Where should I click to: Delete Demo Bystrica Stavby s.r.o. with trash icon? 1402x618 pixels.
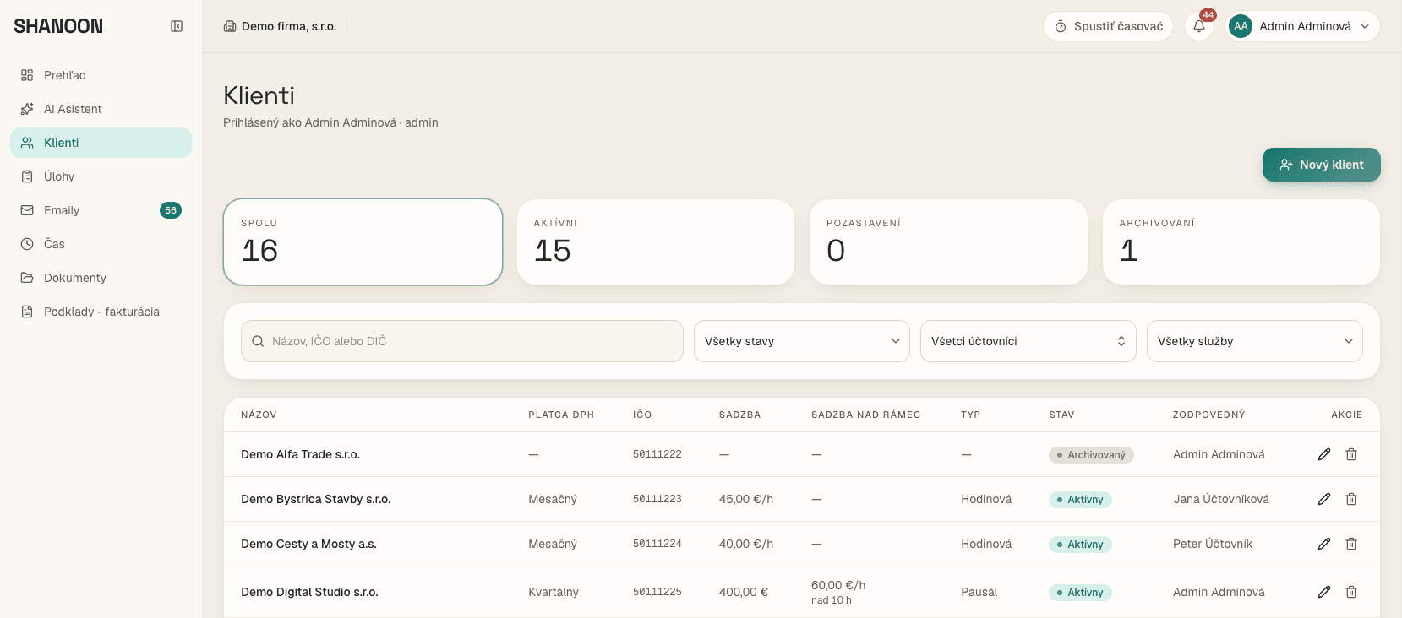click(1351, 499)
